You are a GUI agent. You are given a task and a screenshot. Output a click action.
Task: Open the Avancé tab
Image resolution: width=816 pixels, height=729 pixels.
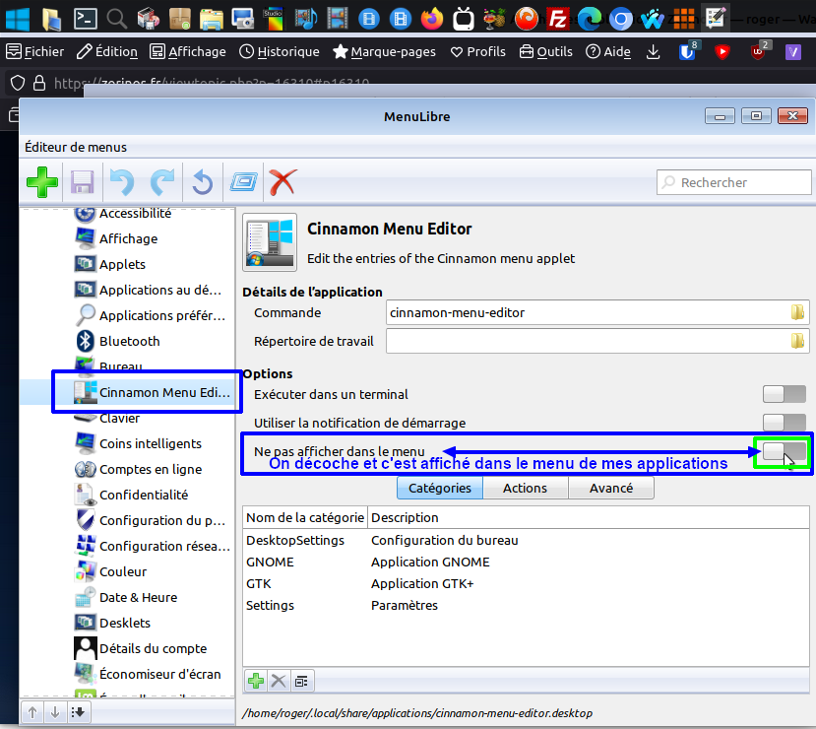(611, 488)
